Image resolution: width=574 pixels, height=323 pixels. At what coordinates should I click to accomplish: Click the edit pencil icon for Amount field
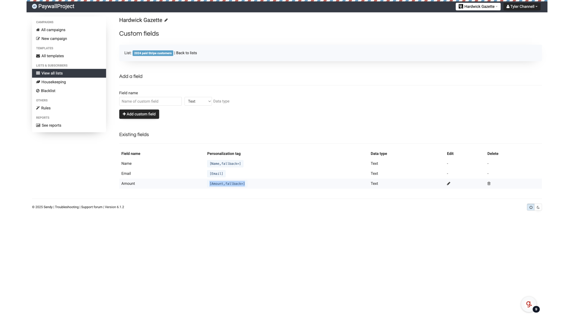[448, 183]
